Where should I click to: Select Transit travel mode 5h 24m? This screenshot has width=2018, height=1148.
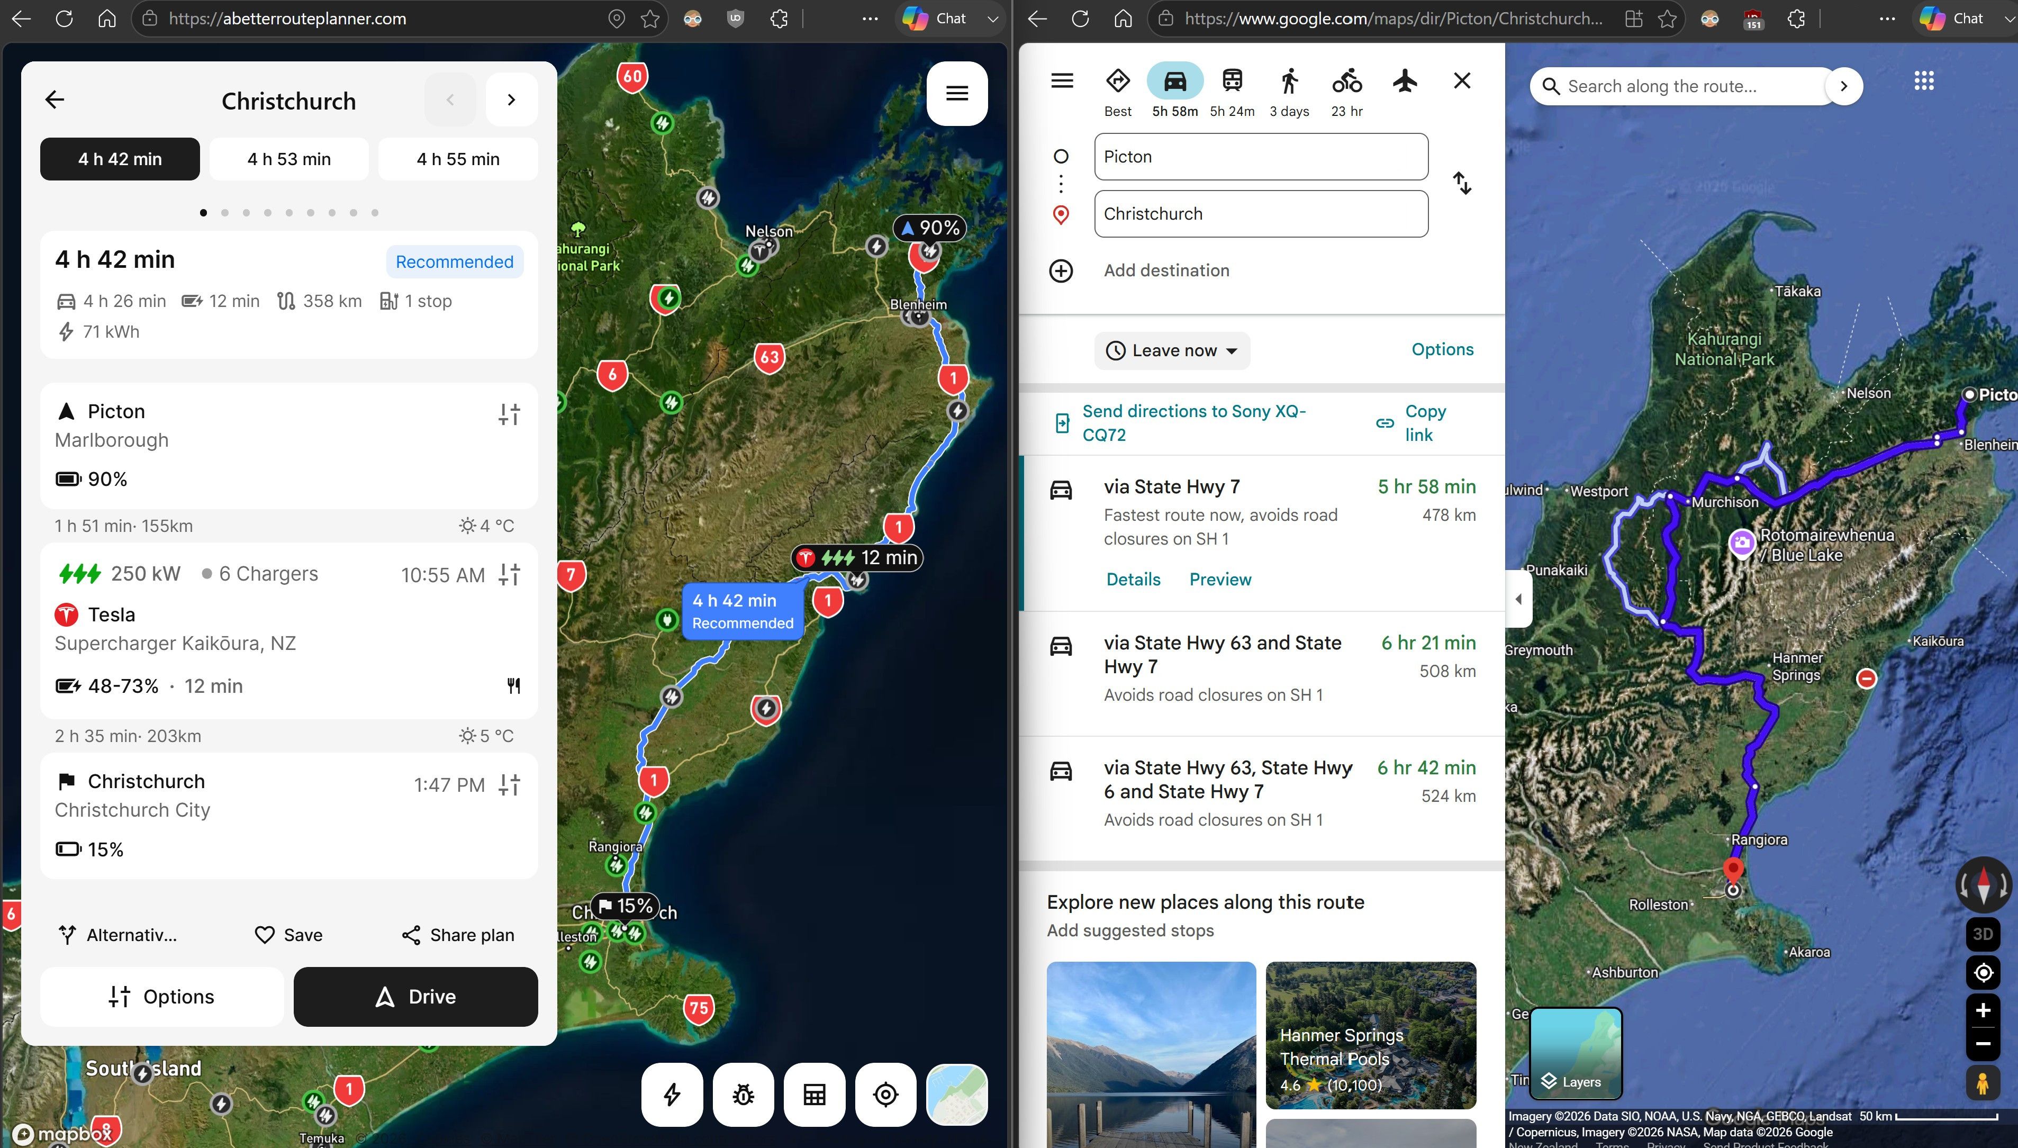pyautogui.click(x=1232, y=92)
